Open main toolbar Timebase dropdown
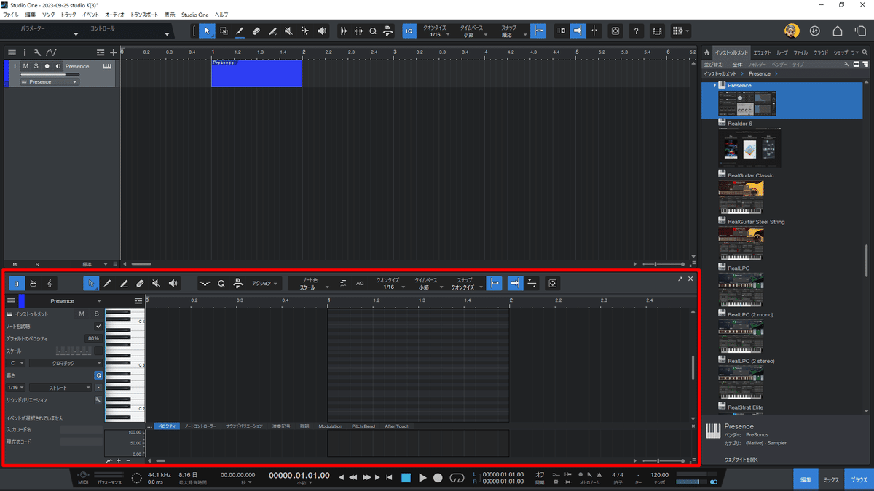 473,31
